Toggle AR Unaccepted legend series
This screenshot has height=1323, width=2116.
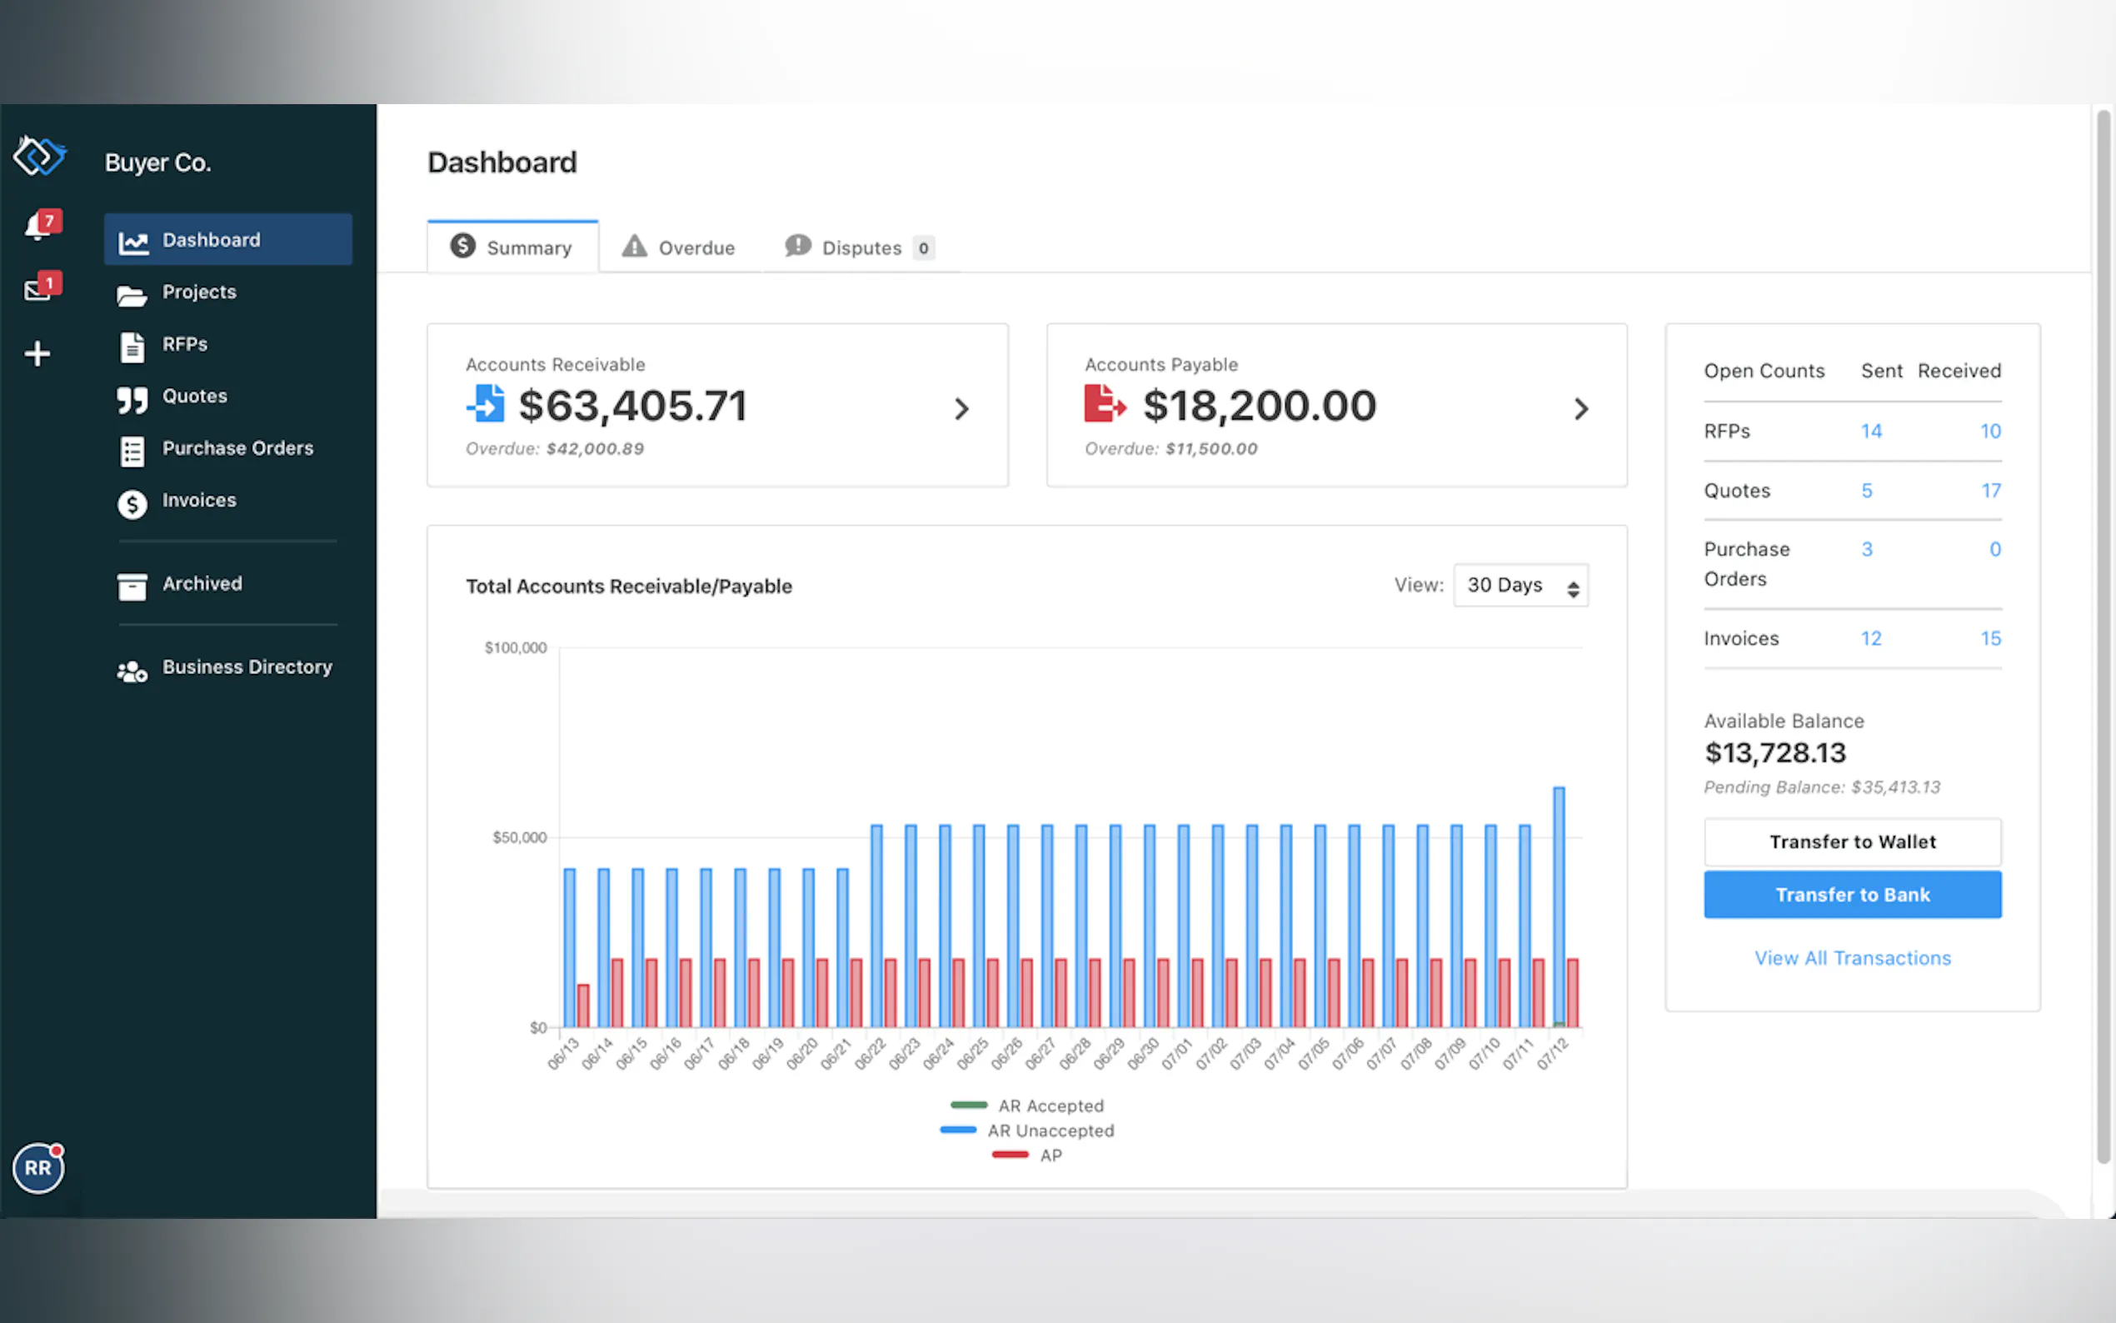(x=1051, y=1131)
